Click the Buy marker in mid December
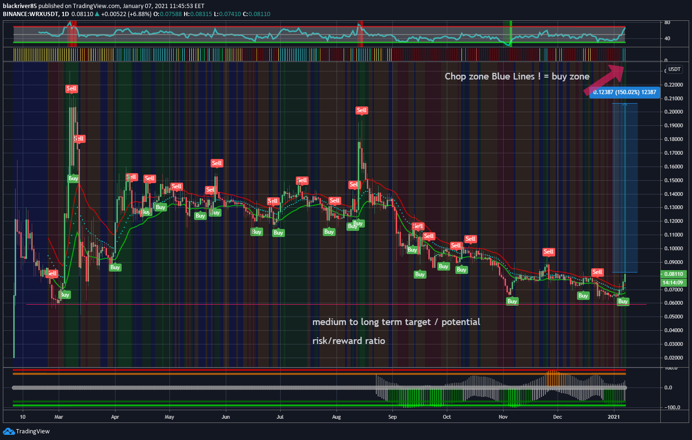692x440 pixels. [x=583, y=295]
